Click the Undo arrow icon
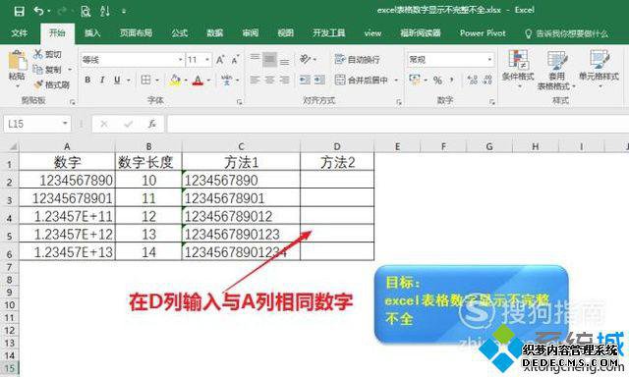This screenshot has height=377, width=629. point(39,11)
